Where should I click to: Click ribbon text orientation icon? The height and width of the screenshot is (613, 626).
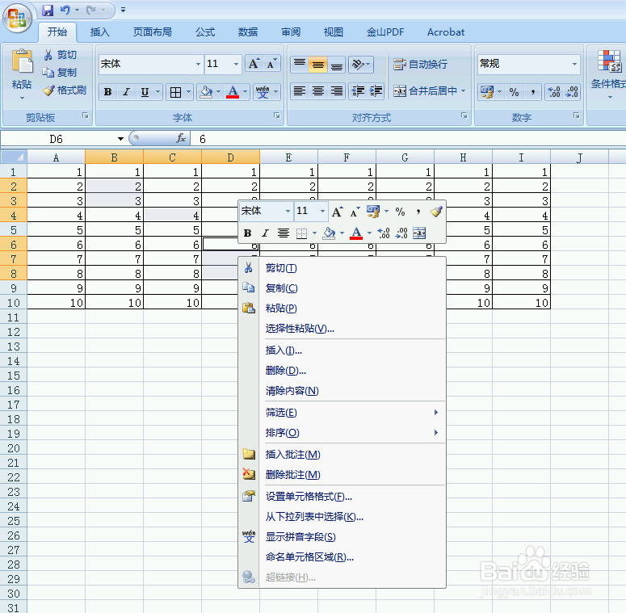click(358, 64)
